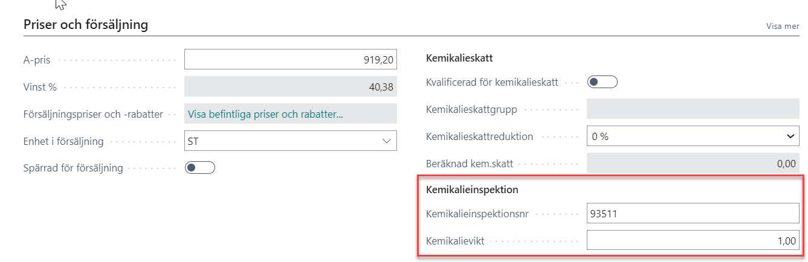Click the A-pris field label
This screenshot has height=262, width=808.
click(36, 60)
